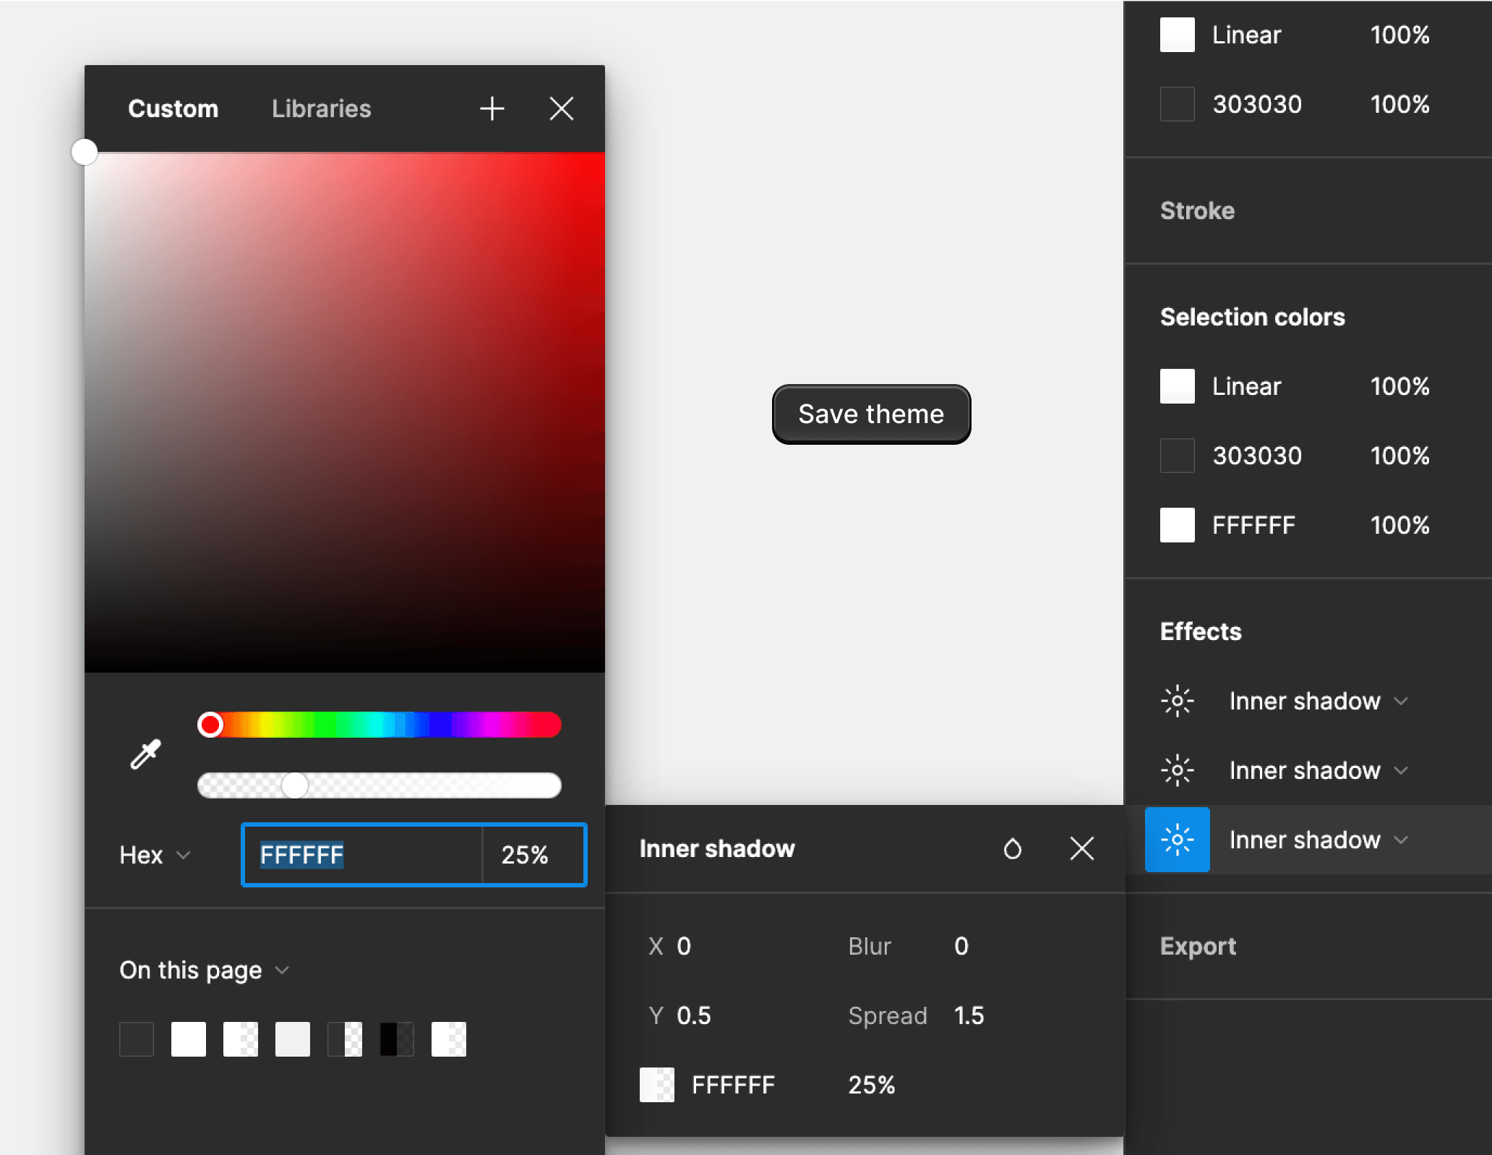Click the 25% opacity field in color picker
1492x1155 pixels.
coord(526,855)
